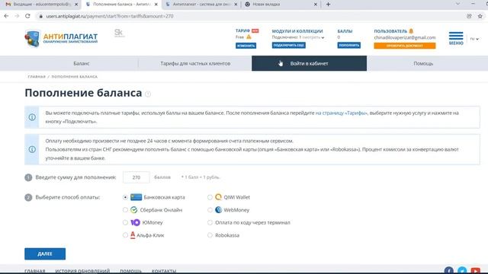Open browser tab search chevron
Viewport: 488px width, 274px height.
point(457,4)
